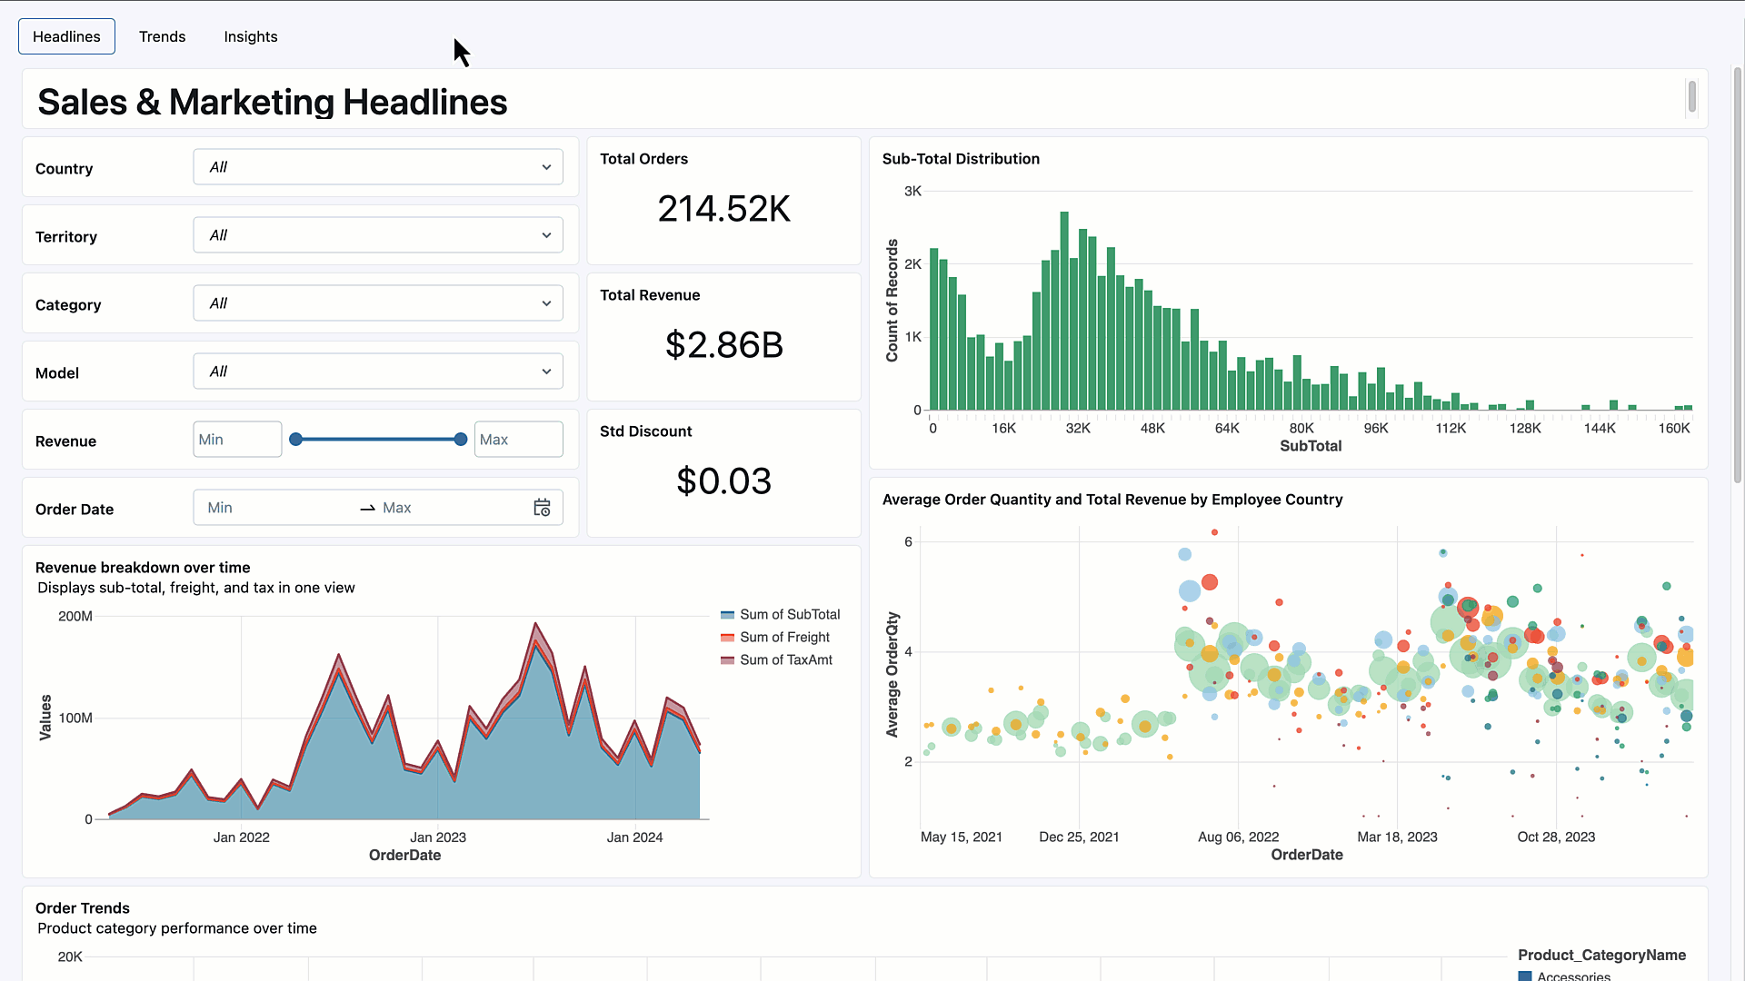Select the Headlines tab
The height and width of the screenshot is (981, 1745).
(x=66, y=36)
